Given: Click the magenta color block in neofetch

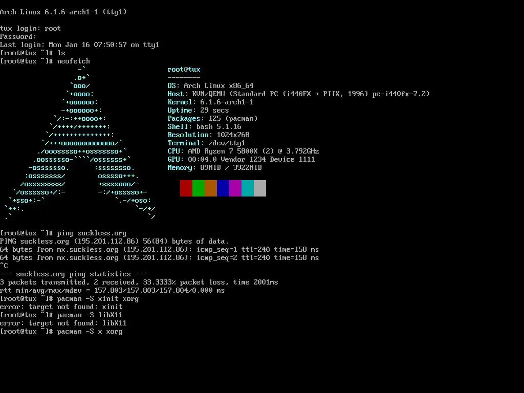Looking at the screenshot, I should click(235, 188).
